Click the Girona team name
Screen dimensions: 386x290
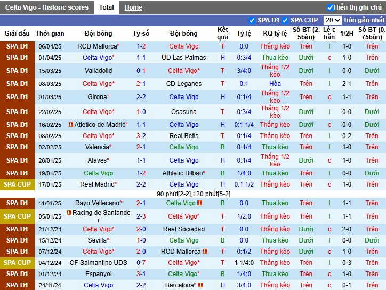(x=98, y=97)
